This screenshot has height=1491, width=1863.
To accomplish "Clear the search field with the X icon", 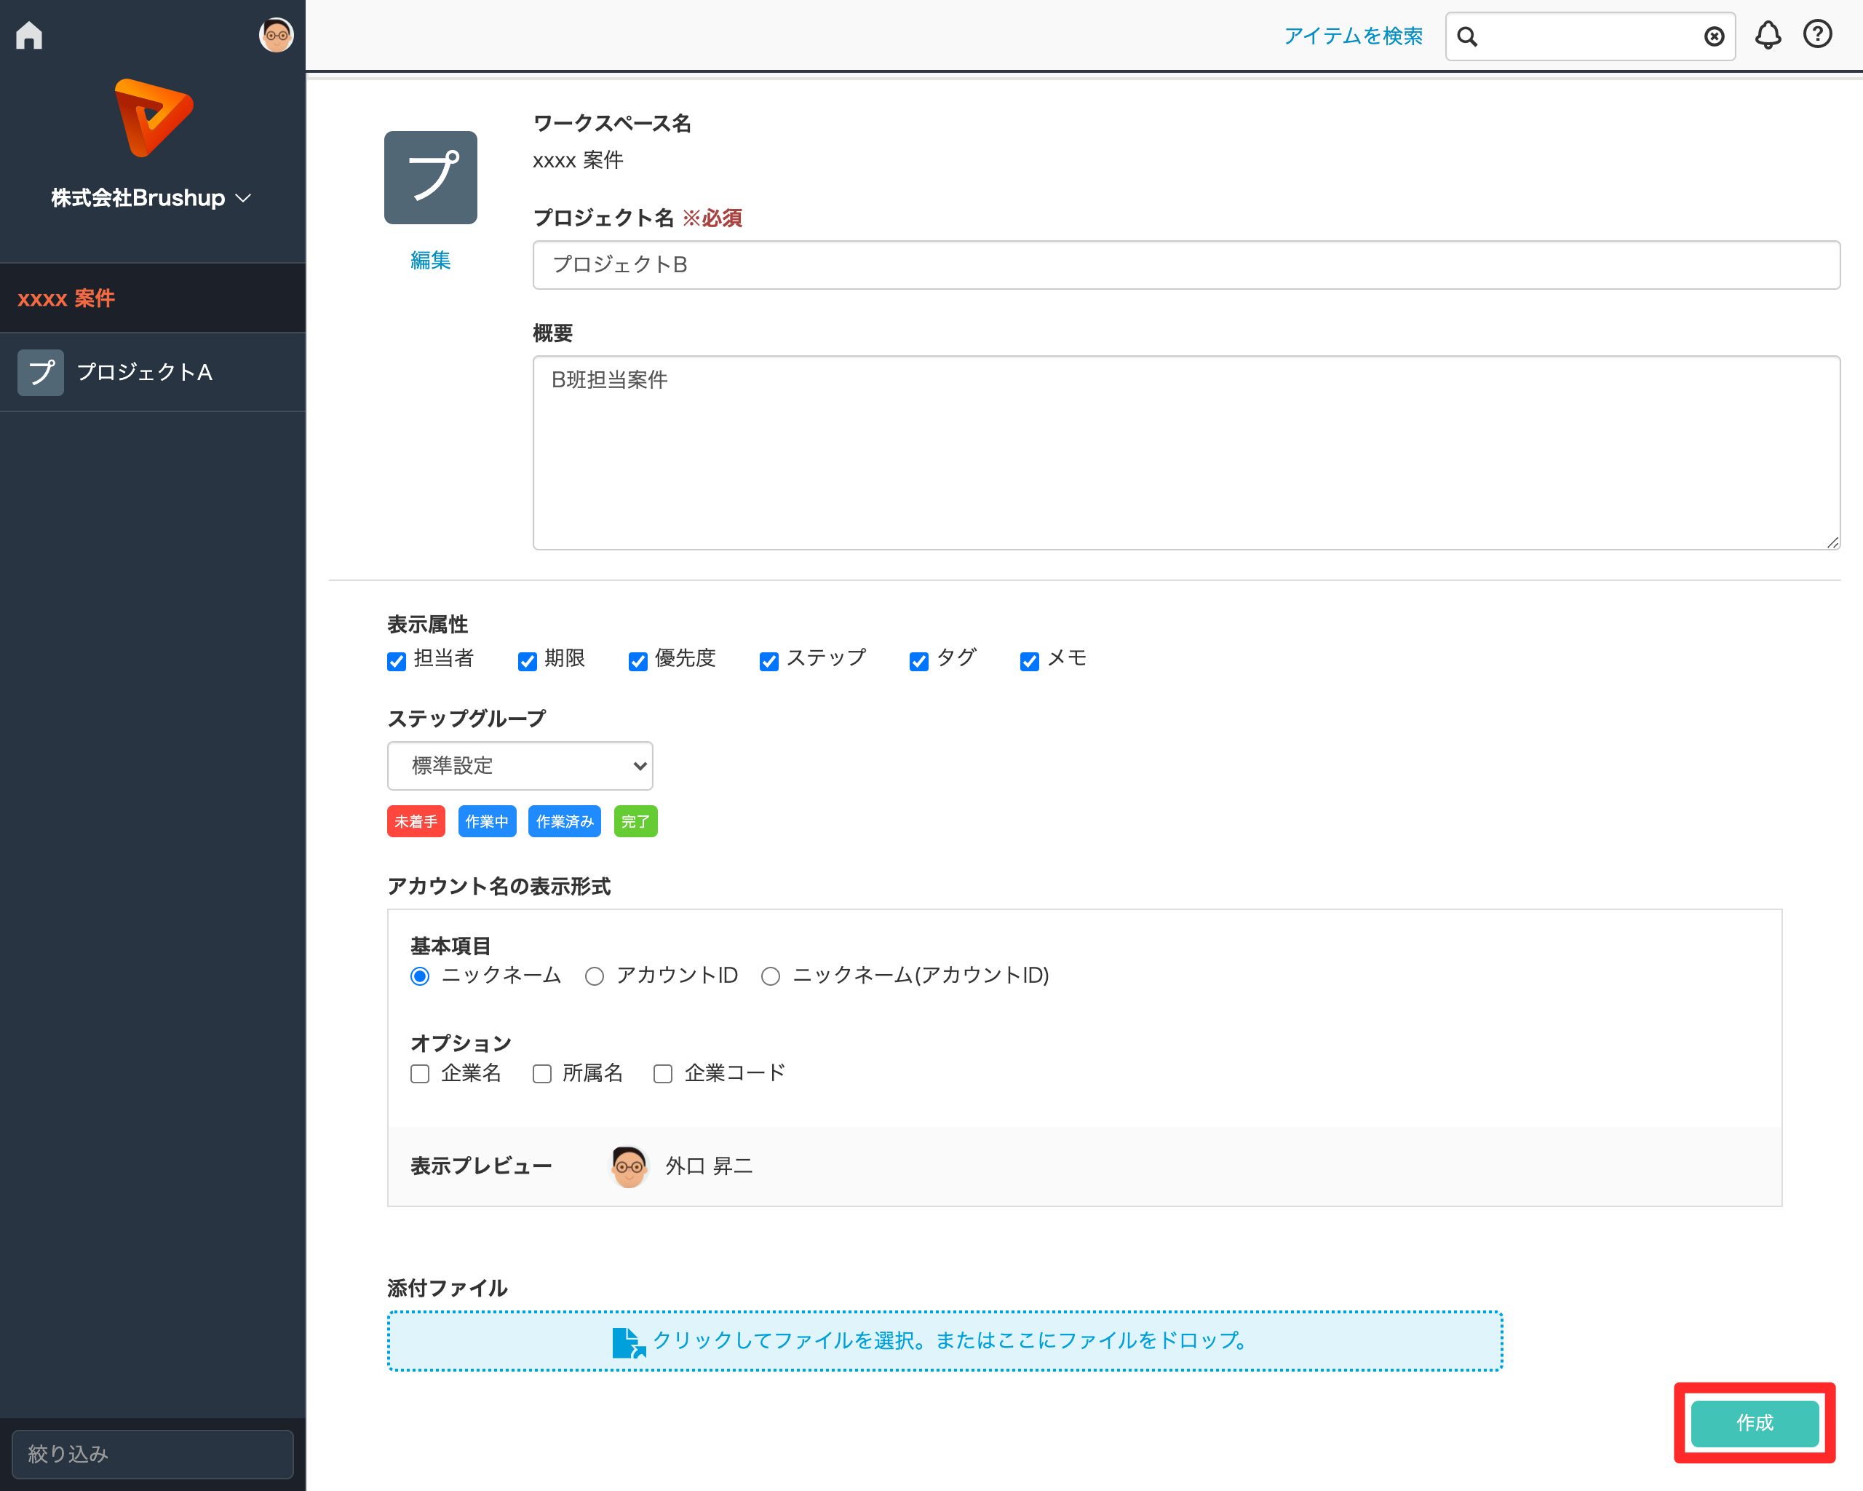I will click(x=1714, y=36).
